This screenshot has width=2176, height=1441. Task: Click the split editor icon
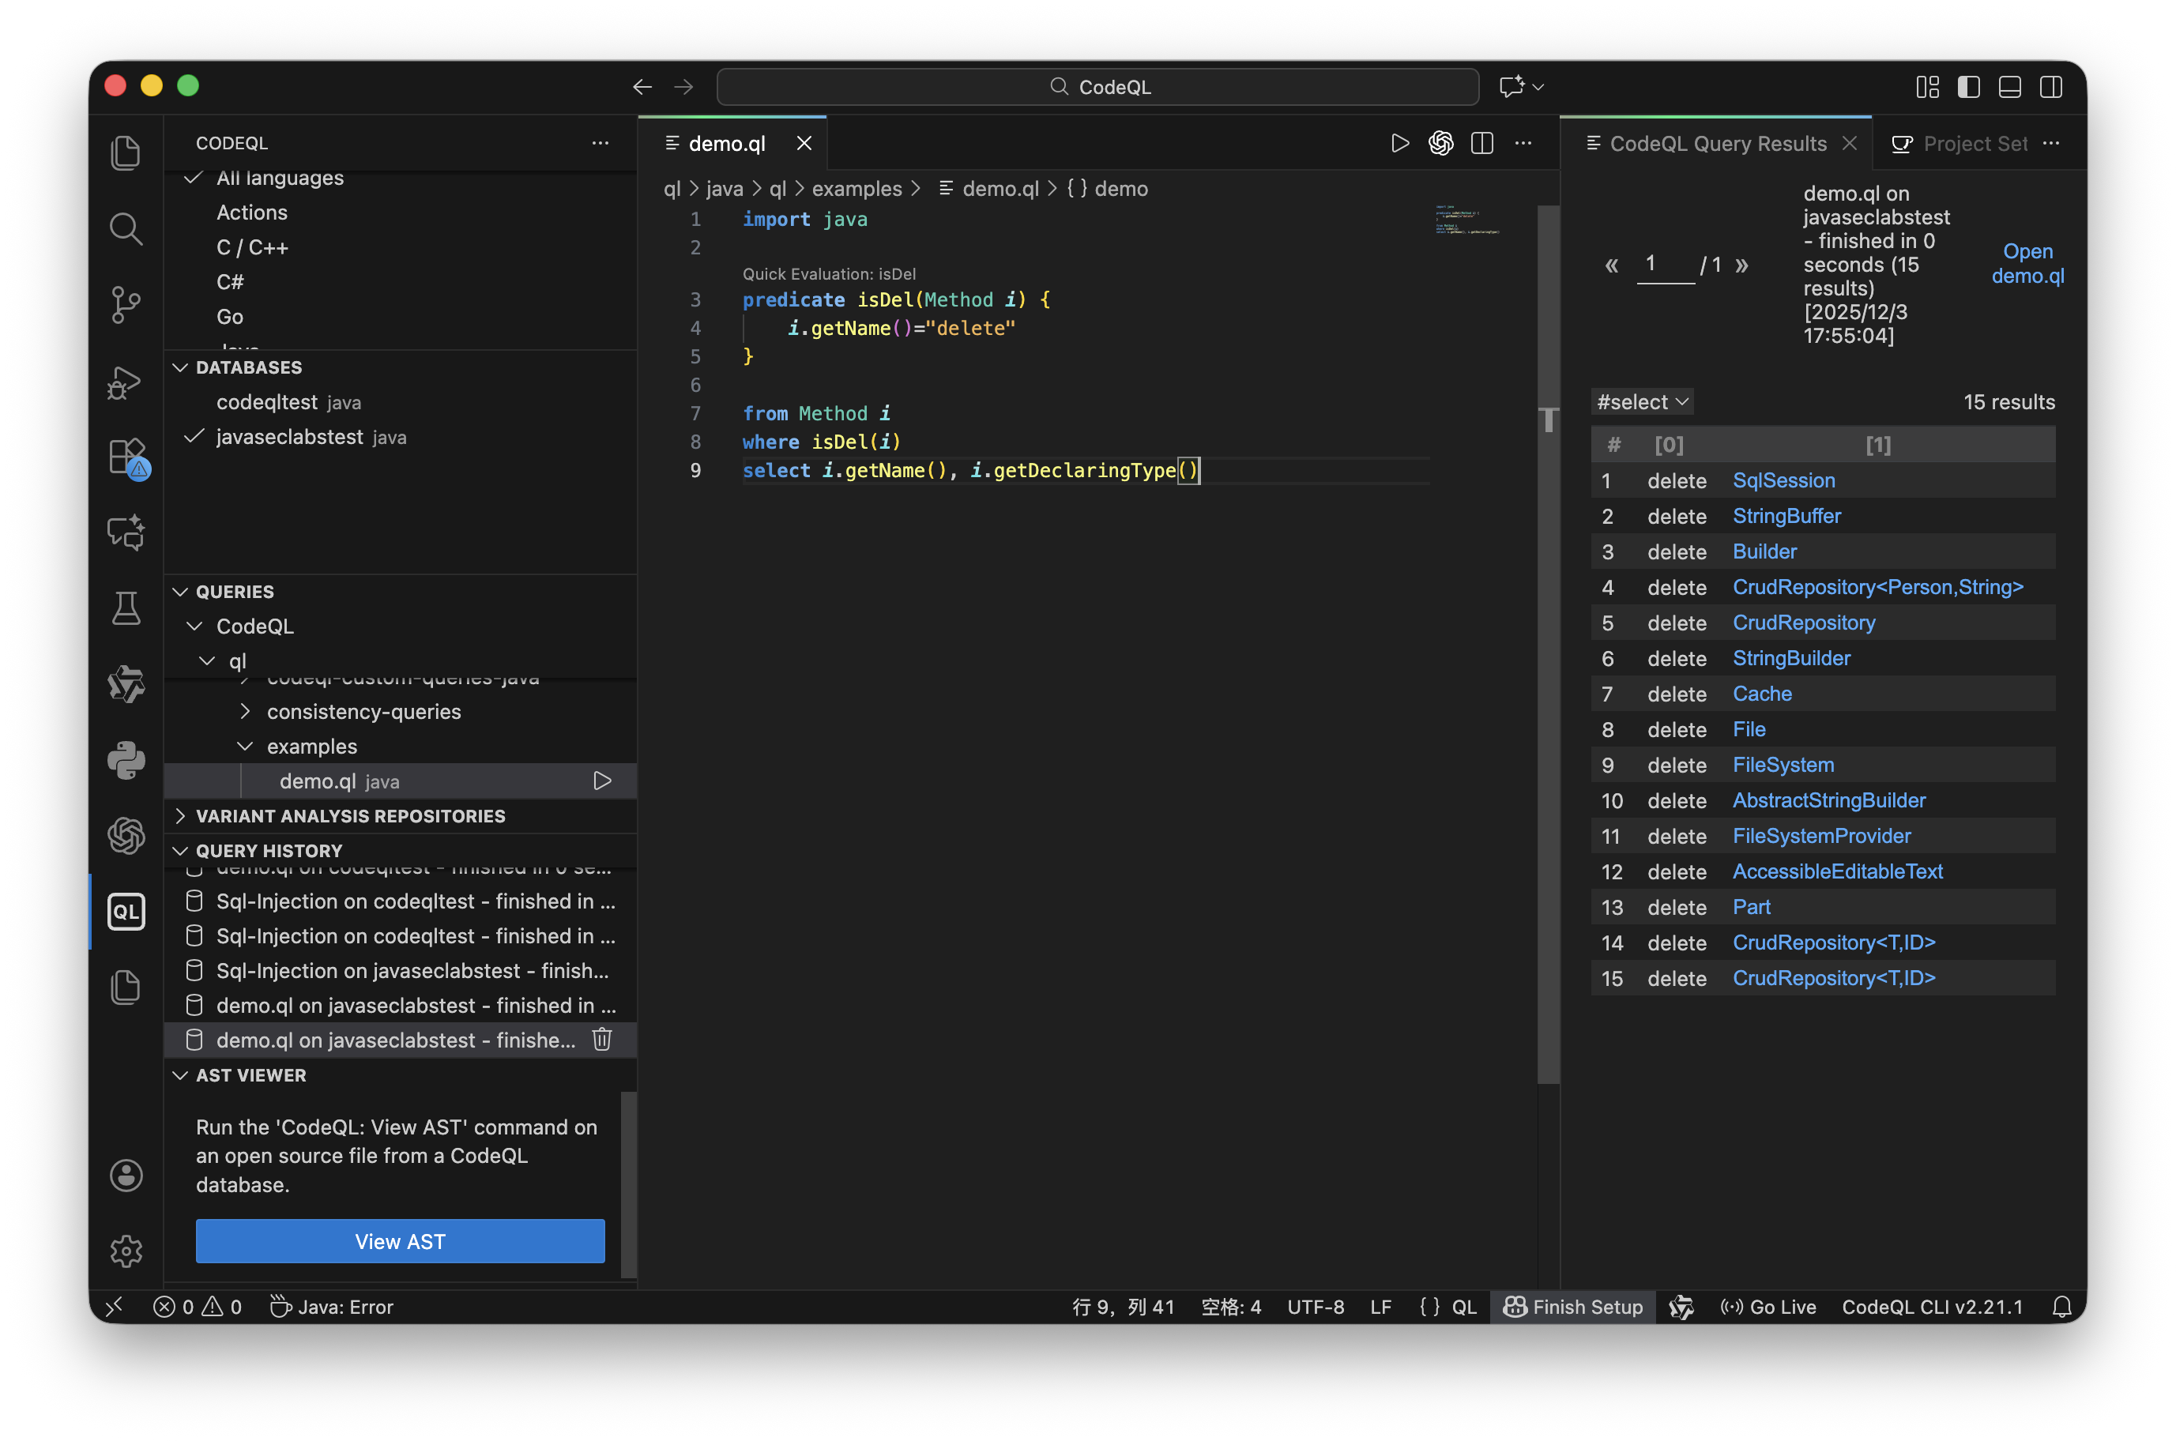click(x=1481, y=143)
